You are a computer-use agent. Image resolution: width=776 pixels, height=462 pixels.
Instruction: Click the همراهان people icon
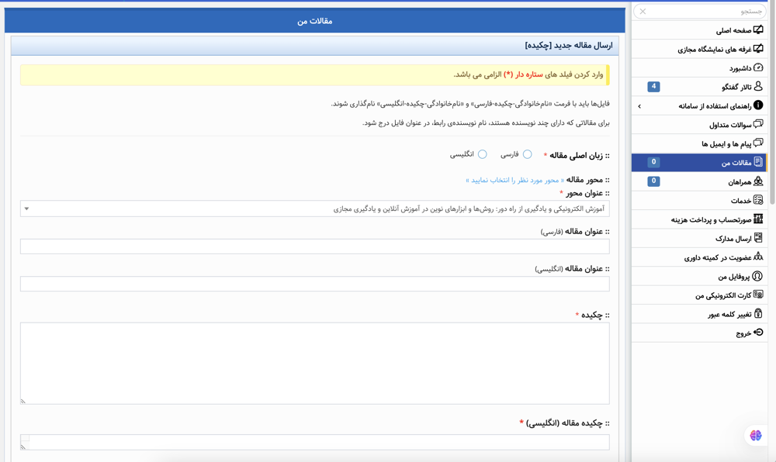[x=757, y=181]
